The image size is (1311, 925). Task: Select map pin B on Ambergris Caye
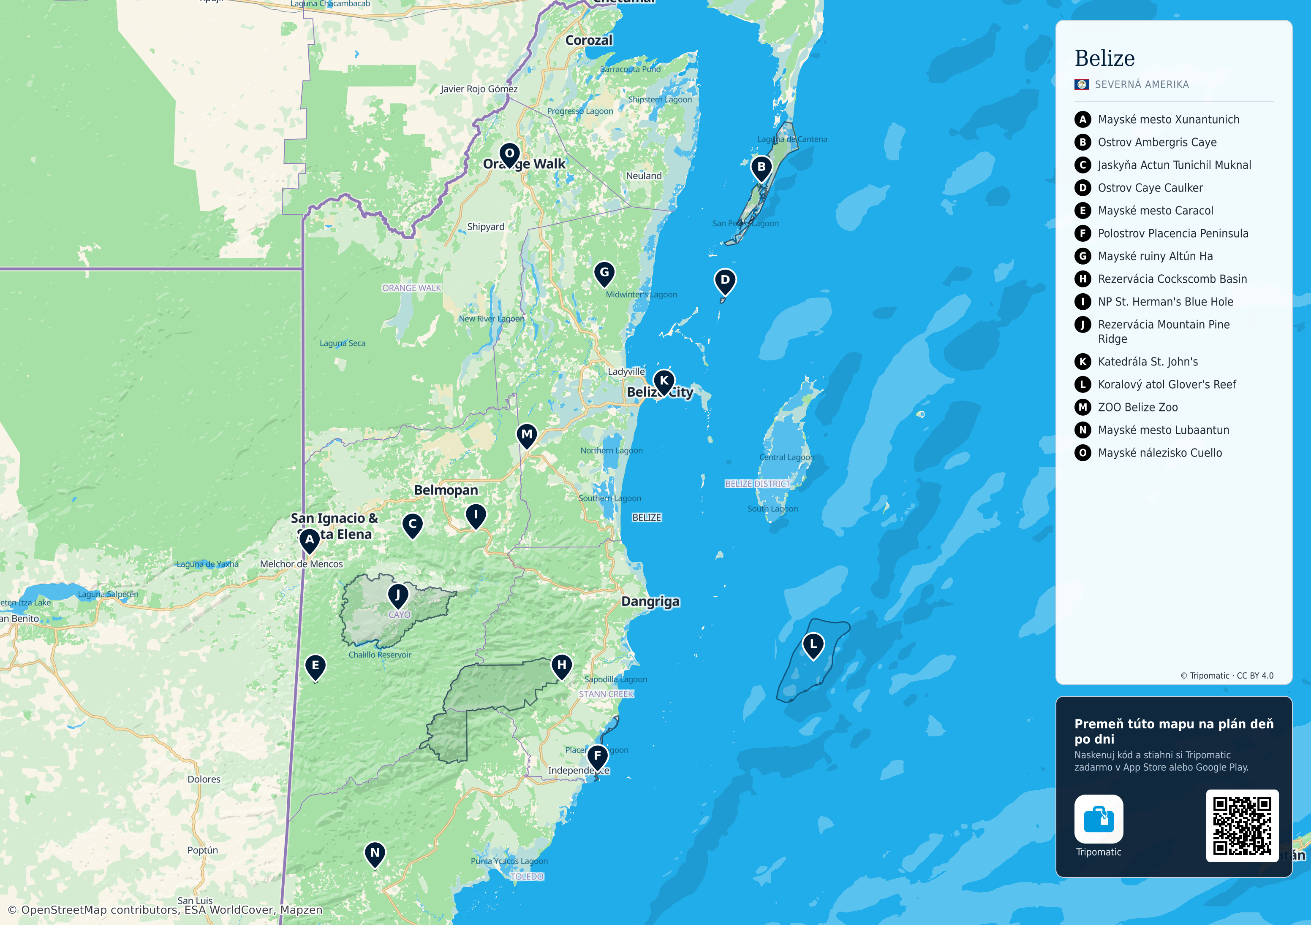coord(761,168)
